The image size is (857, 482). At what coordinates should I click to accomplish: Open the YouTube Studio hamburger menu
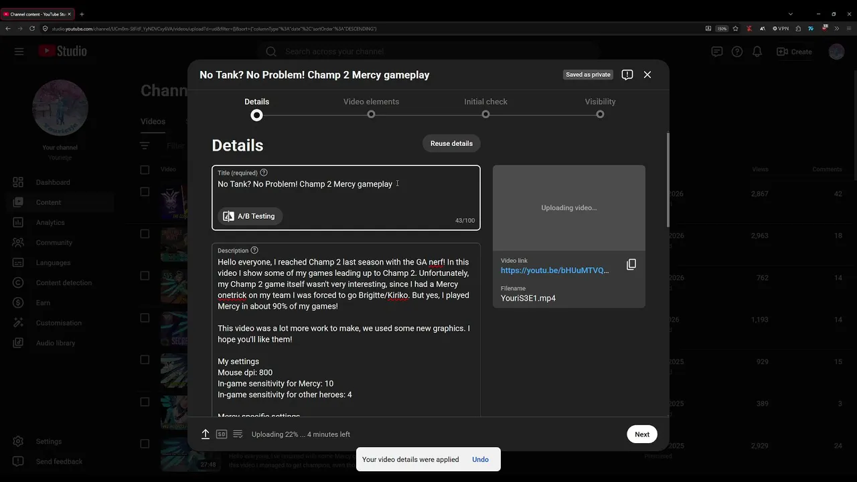pyautogui.click(x=19, y=52)
